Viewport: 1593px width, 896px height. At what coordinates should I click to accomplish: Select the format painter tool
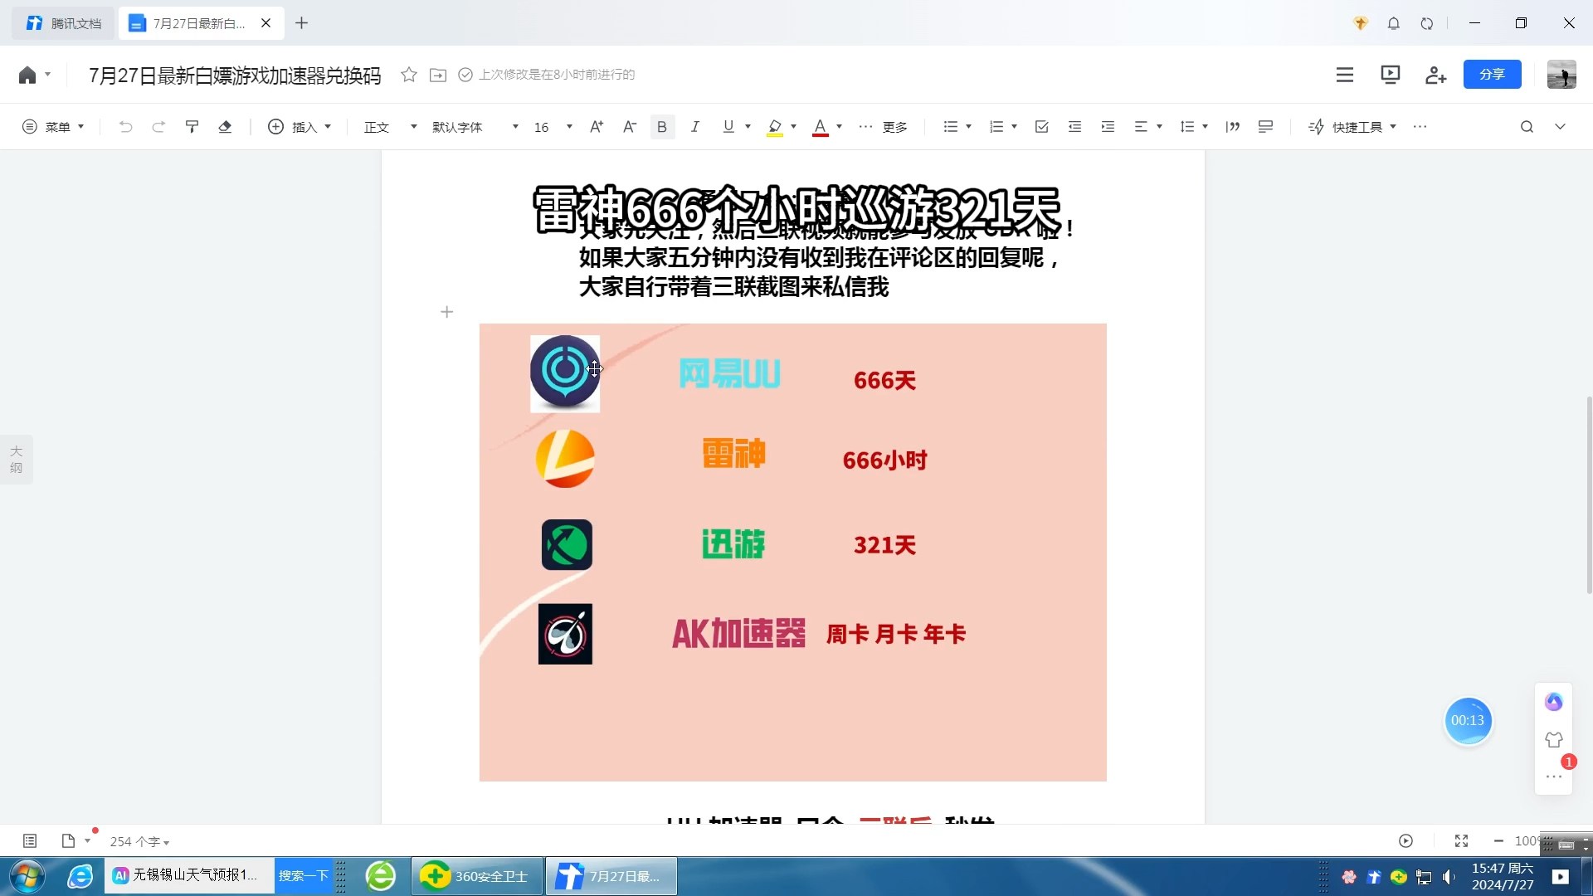coord(192,127)
